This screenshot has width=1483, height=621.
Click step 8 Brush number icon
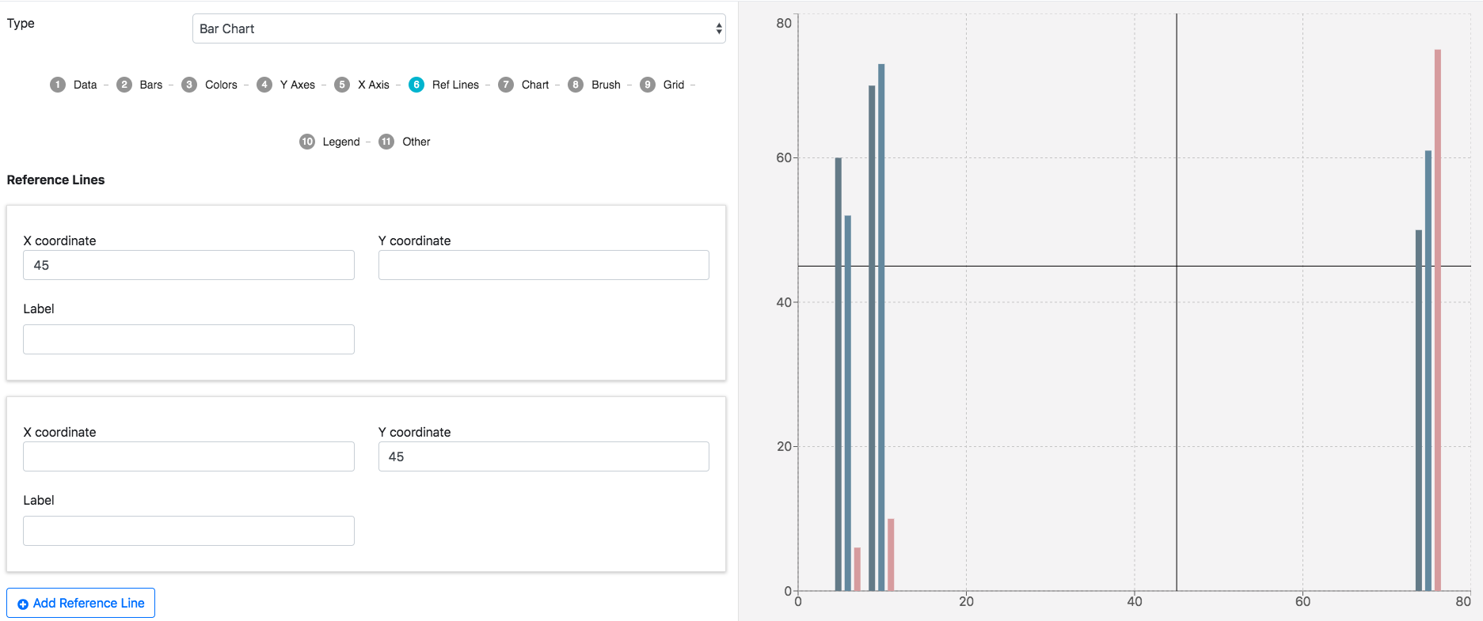pos(576,85)
